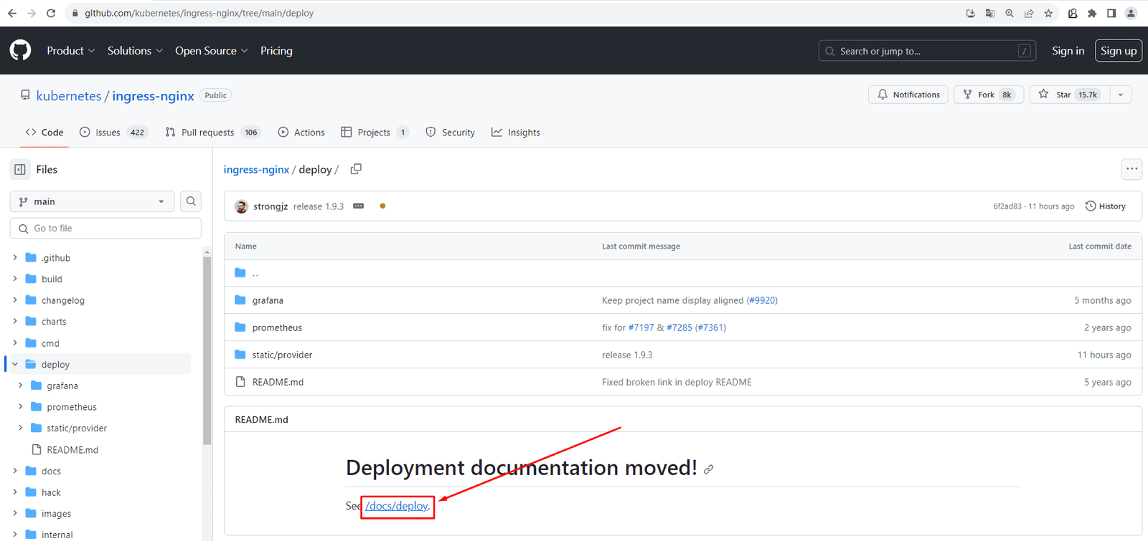Collapse the file tree panel icon
Image resolution: width=1148 pixels, height=541 pixels.
20,169
